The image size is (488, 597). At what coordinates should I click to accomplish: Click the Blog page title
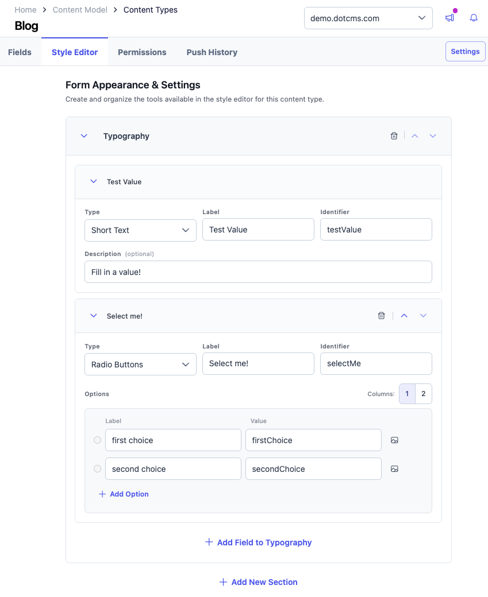pyautogui.click(x=26, y=25)
